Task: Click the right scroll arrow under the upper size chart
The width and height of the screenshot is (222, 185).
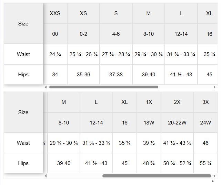Action: coord(214,87)
